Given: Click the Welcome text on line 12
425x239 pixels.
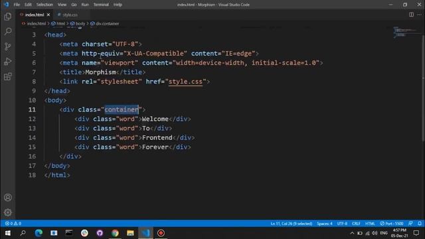Looking at the screenshot, I should click(x=155, y=119).
